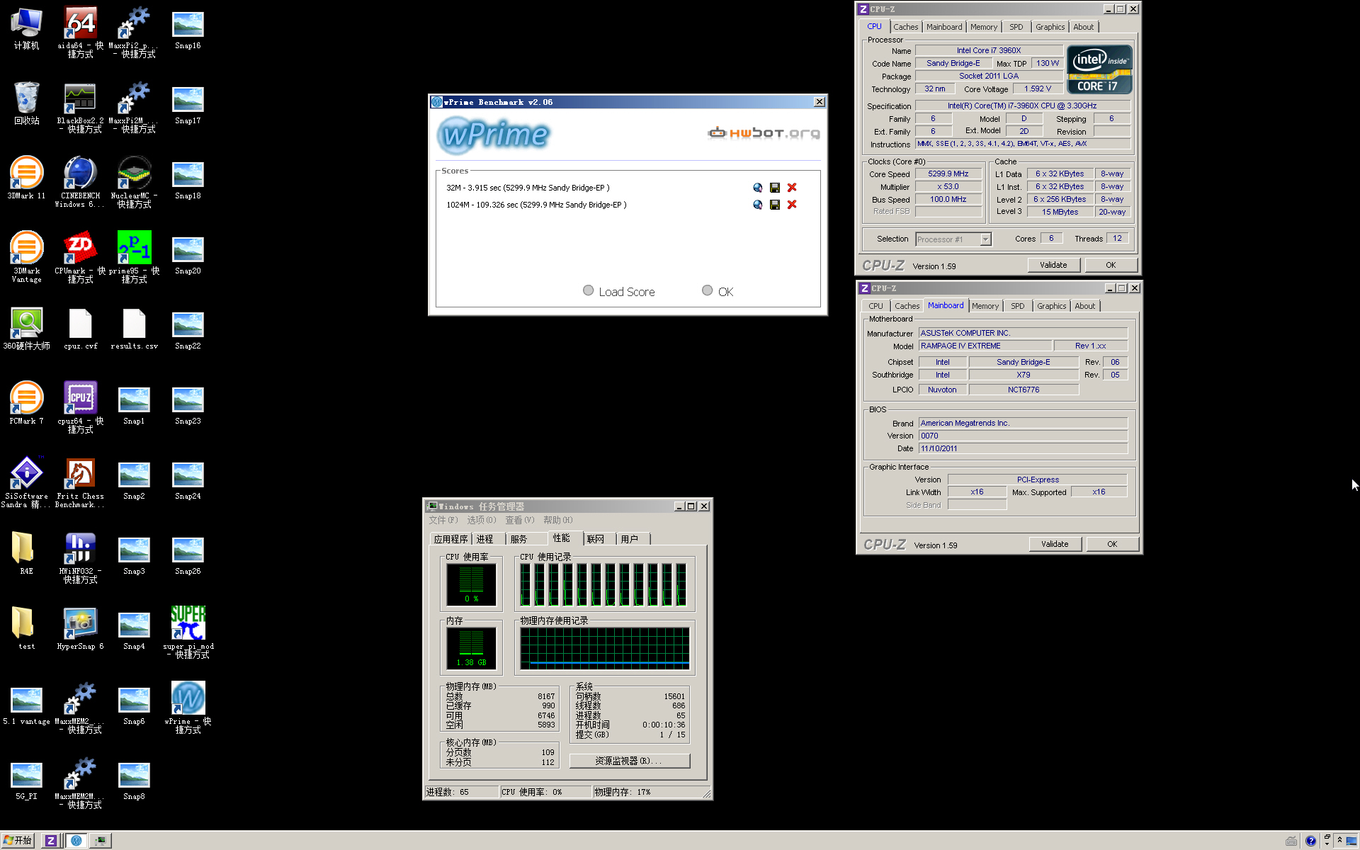Delete the 32M score red X

click(x=792, y=188)
